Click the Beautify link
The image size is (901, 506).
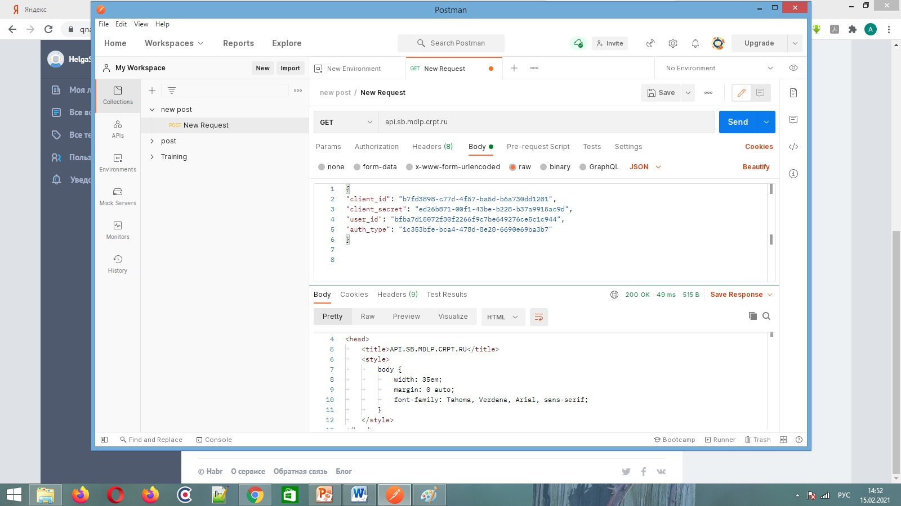click(756, 167)
